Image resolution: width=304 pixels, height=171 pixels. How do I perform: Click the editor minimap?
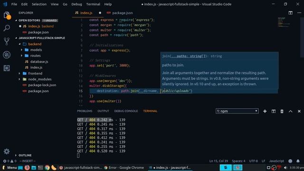click(284, 22)
